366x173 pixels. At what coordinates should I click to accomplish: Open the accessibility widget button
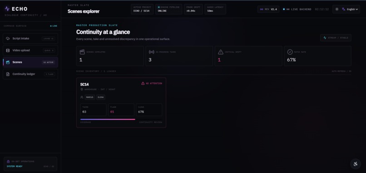(356, 164)
